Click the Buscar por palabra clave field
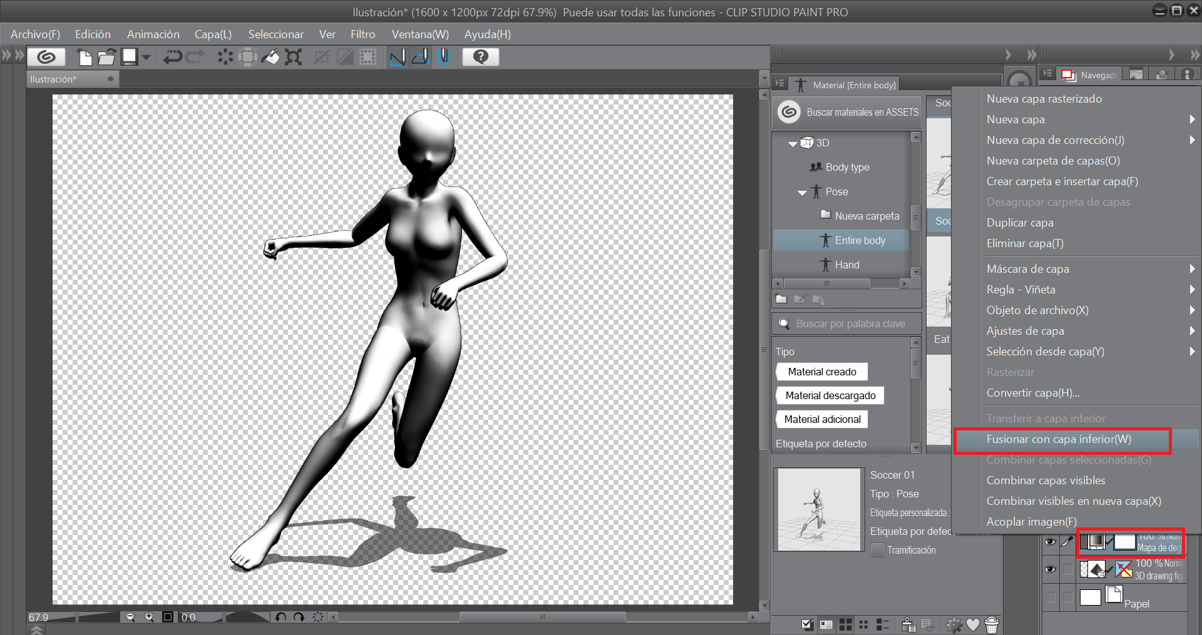Viewport: 1202px width, 635px height. point(847,323)
